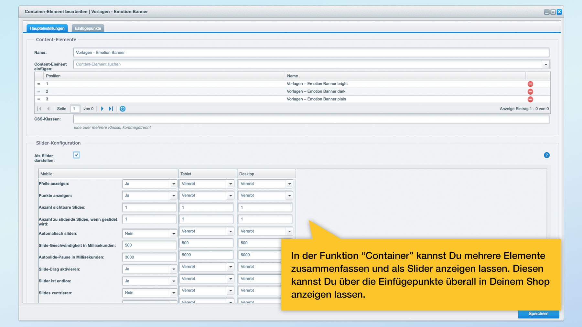Minimize the Container-Element window
This screenshot has width=582, height=327.
(x=547, y=12)
